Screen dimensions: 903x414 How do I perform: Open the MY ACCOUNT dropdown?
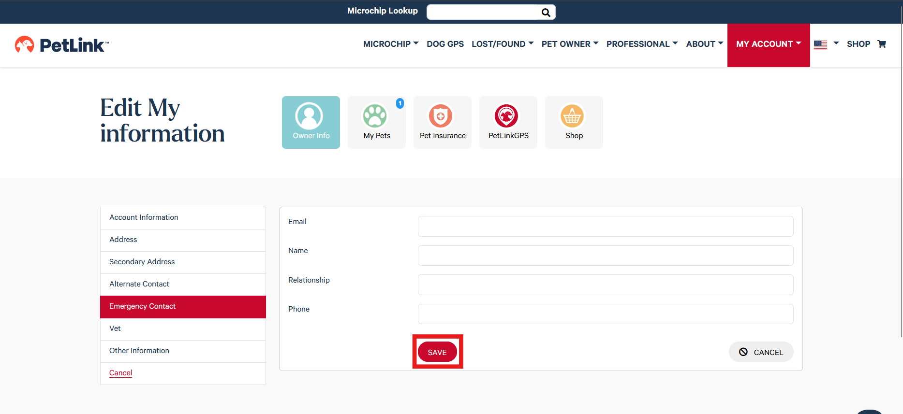pos(769,45)
